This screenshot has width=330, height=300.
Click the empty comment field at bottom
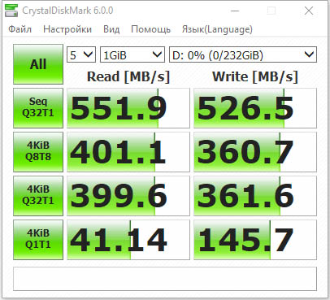(x=165, y=279)
